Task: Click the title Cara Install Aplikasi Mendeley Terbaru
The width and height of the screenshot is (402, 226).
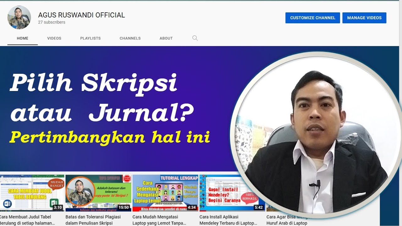Action: tap(228, 220)
